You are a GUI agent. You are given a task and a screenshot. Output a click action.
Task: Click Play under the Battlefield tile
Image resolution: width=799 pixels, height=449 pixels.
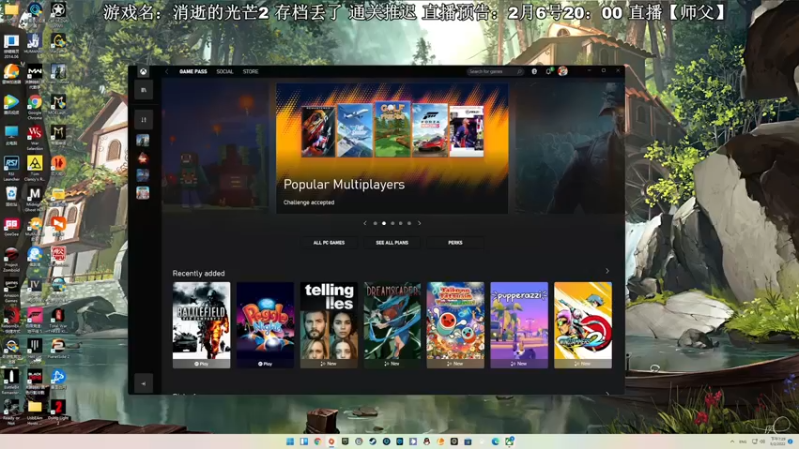coord(202,364)
